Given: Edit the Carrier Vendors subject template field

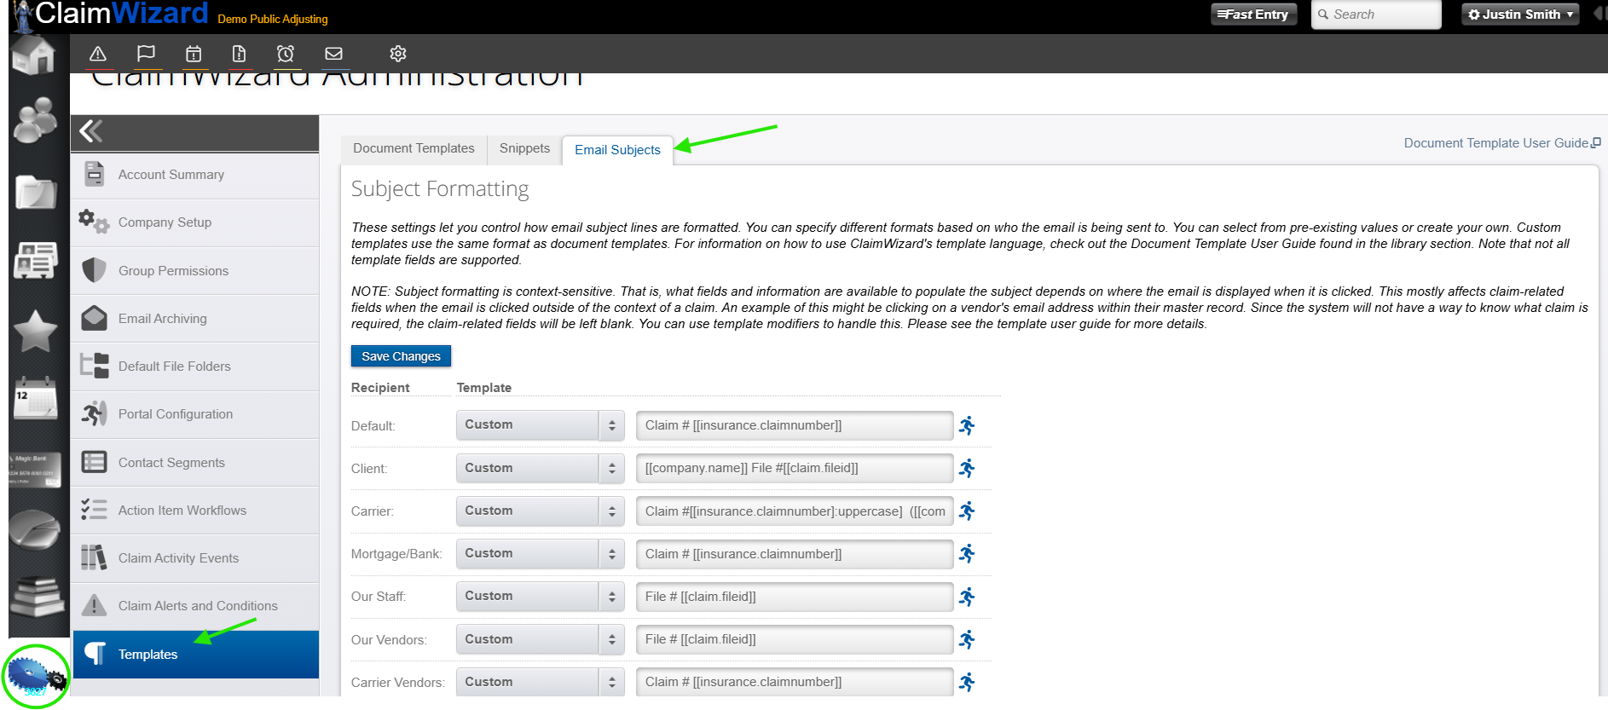Looking at the screenshot, I should click(x=795, y=682).
